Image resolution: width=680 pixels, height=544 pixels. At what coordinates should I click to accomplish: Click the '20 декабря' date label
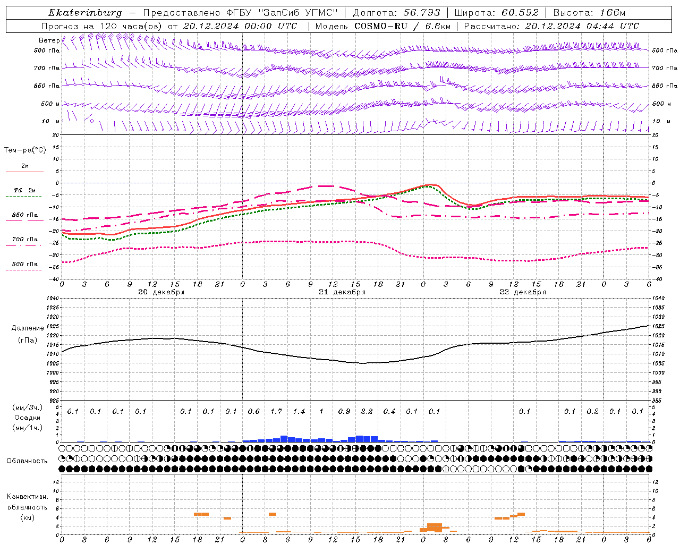pyautogui.click(x=161, y=292)
